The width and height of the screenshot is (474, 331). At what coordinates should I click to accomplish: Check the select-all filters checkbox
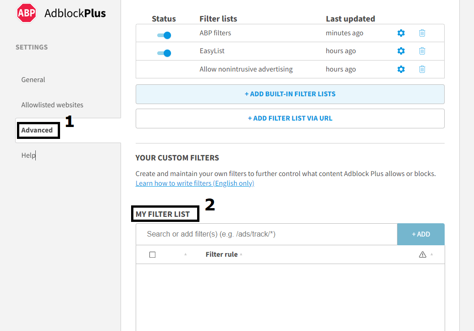click(152, 254)
